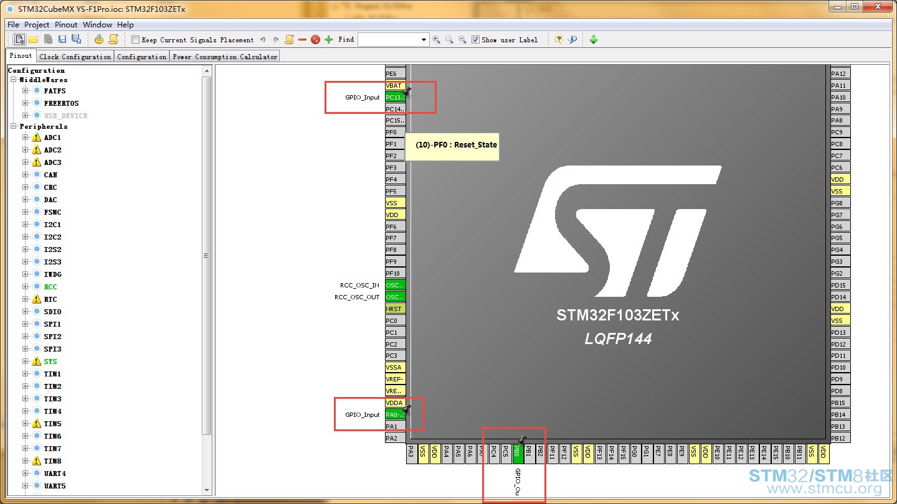897x504 pixels.
Task: Undo the last pinout change
Action: (263, 40)
